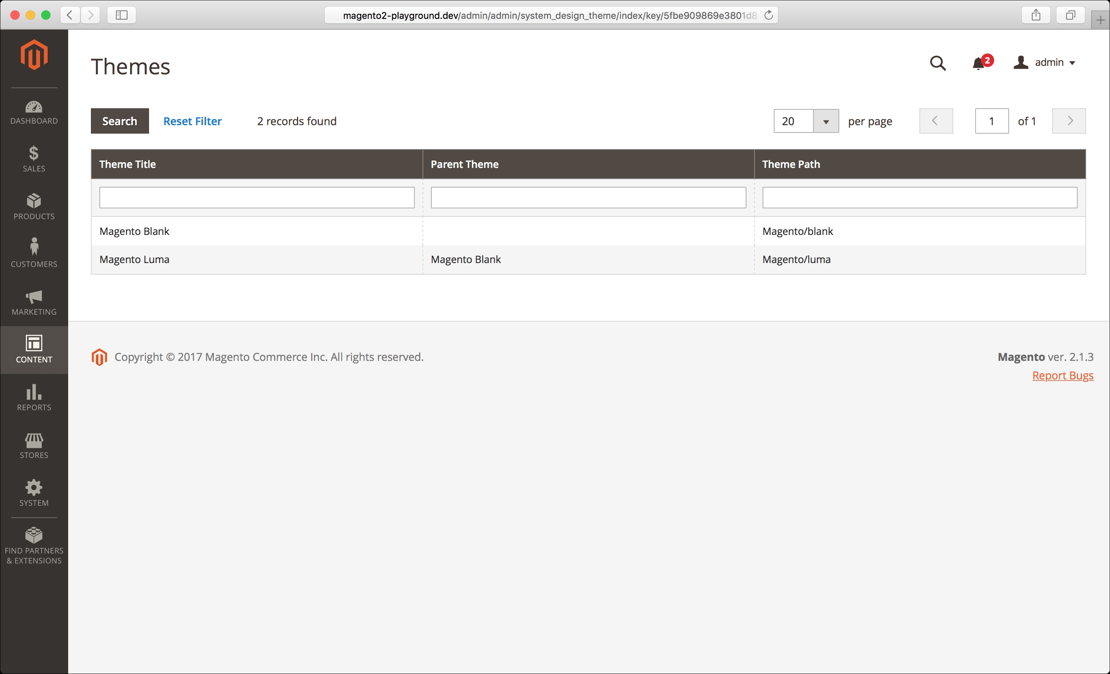Viewport: 1110px width, 674px height.
Task: Open a new browser tab
Action: click(x=1100, y=20)
